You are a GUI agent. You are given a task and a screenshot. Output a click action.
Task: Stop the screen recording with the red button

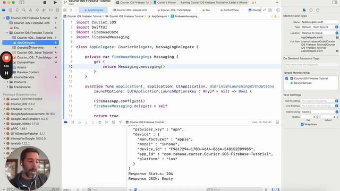click(x=6, y=58)
